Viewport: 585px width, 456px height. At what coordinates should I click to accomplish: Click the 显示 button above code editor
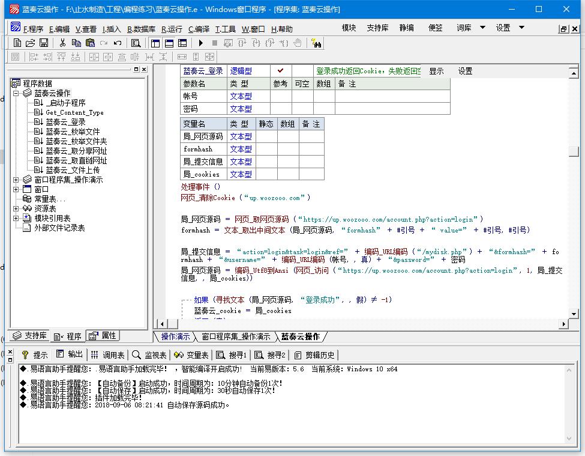click(436, 71)
